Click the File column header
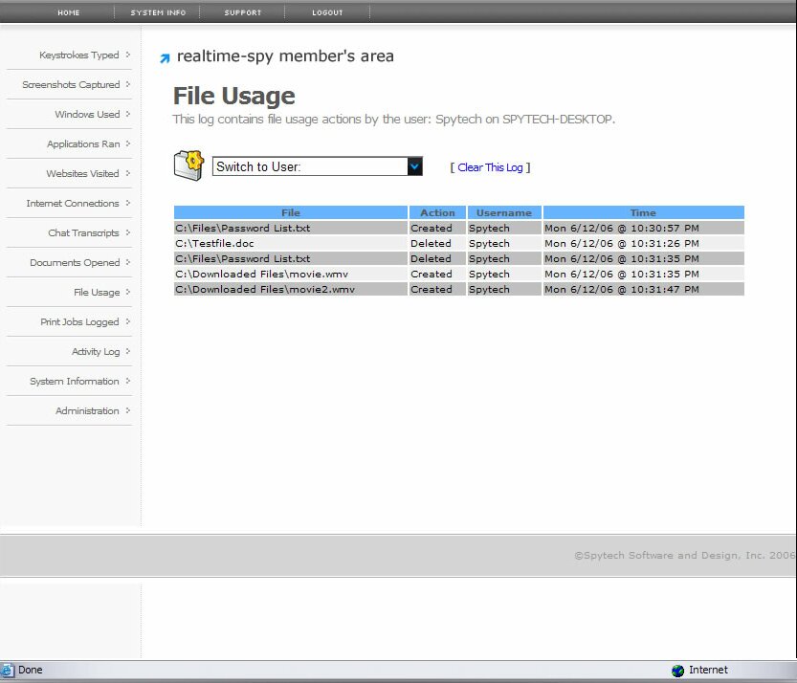This screenshot has width=797, height=683. [x=291, y=212]
